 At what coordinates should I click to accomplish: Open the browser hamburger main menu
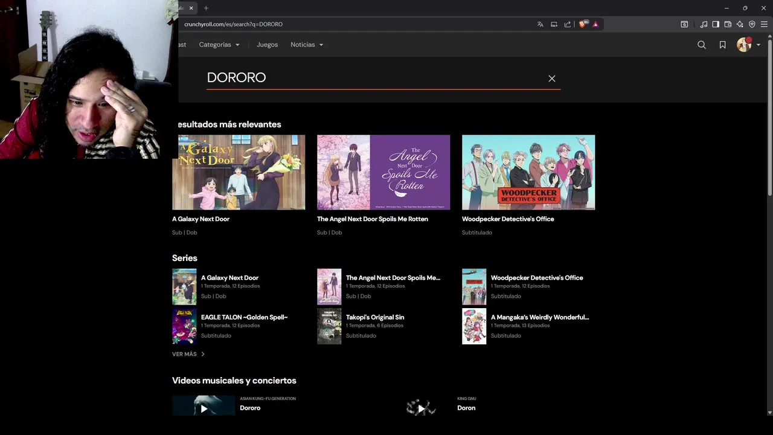tap(764, 24)
